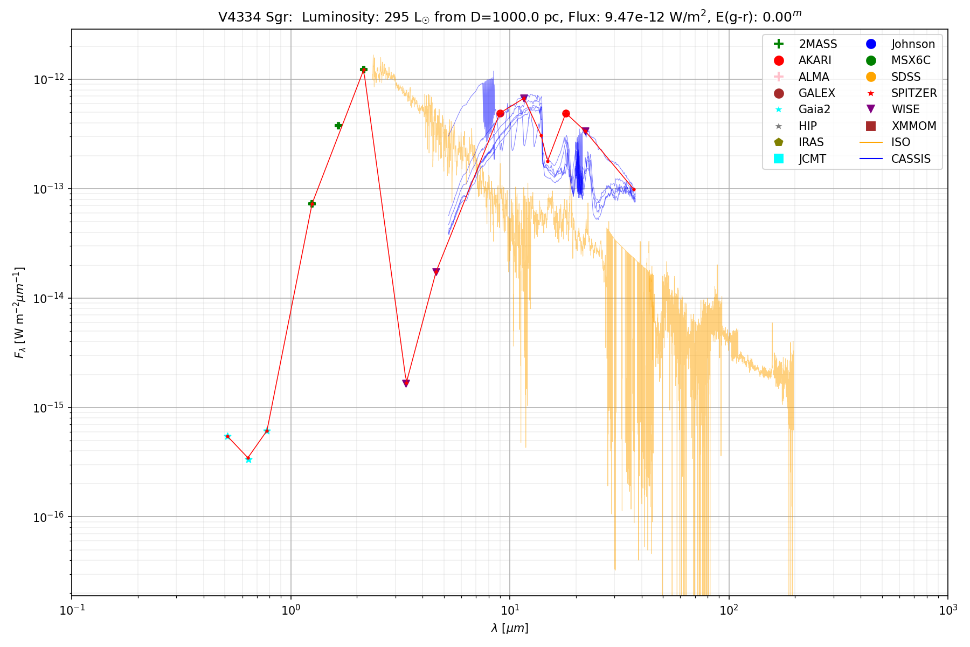Click the Johnson blue circle legend marker

click(871, 44)
